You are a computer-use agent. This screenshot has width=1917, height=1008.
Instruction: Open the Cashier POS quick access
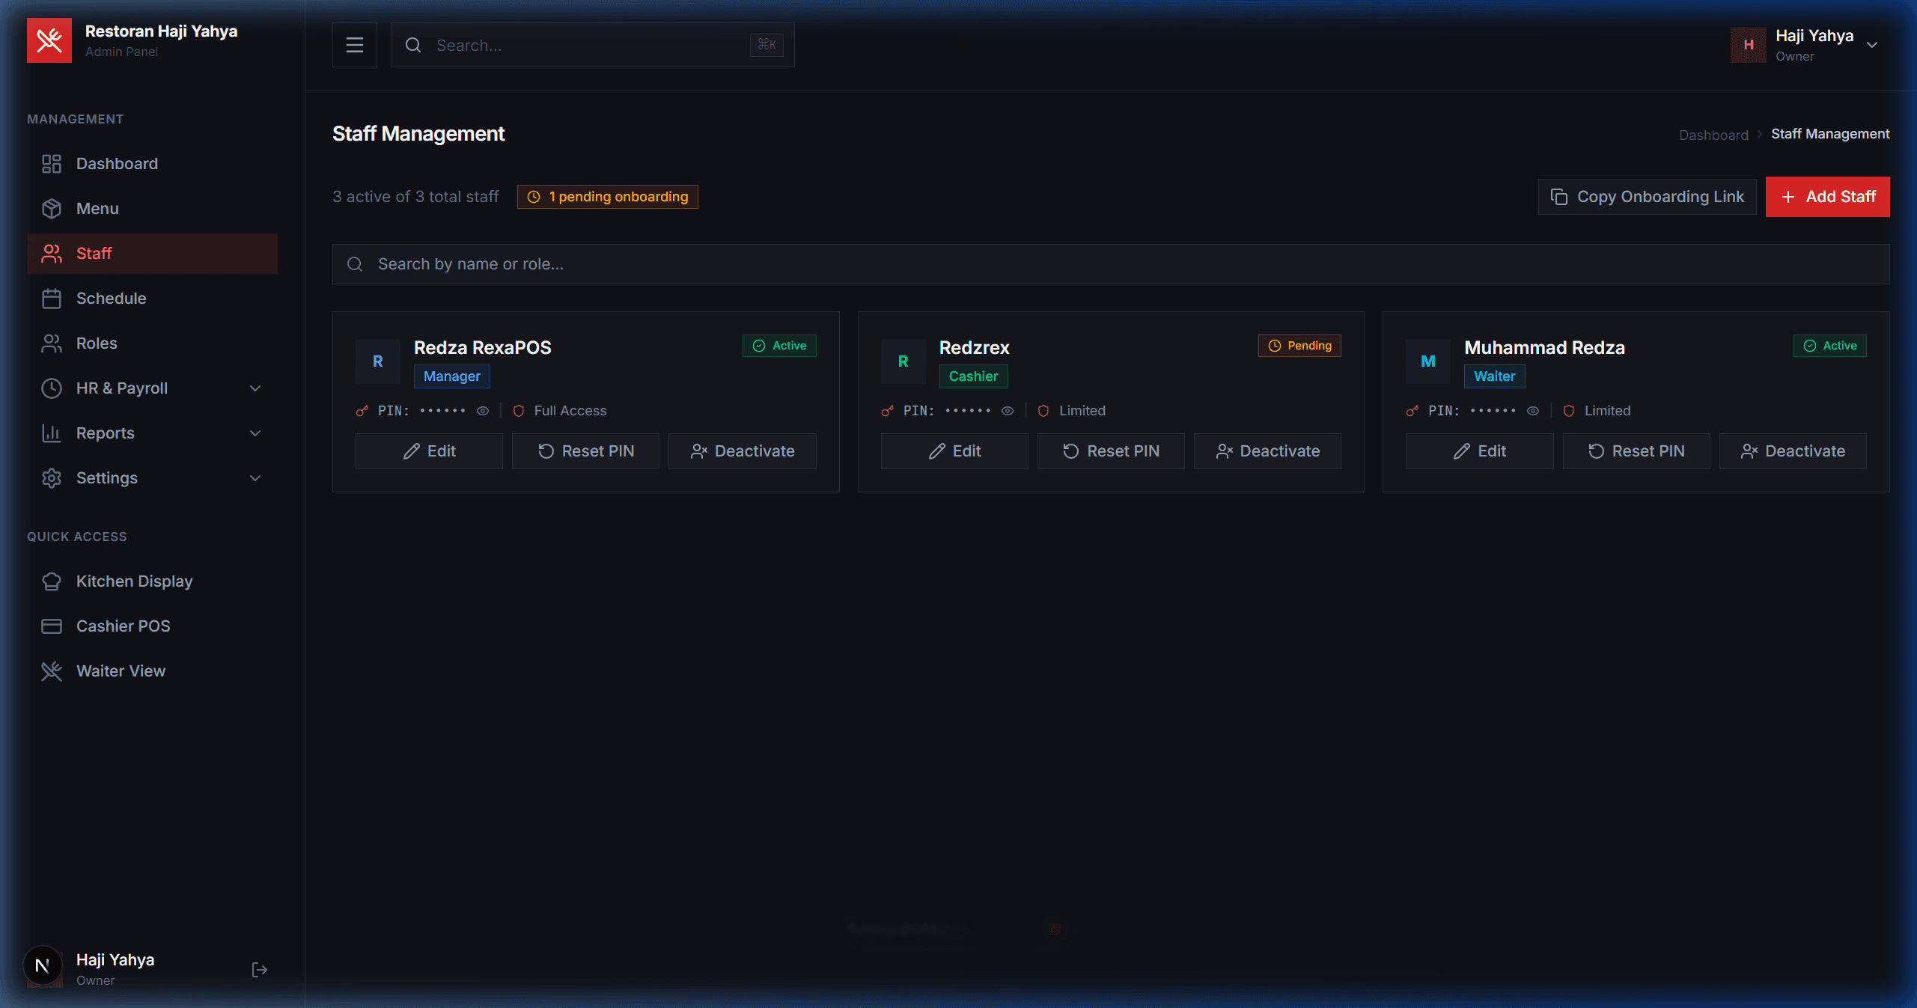point(123,626)
